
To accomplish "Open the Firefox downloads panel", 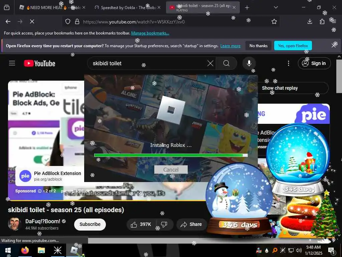I will [310, 21].
